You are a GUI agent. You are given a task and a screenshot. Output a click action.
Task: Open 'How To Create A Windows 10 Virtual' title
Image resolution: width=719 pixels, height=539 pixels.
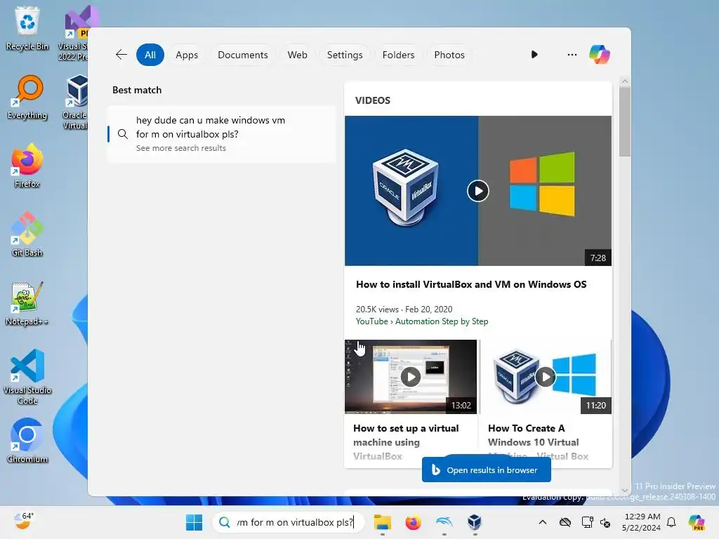(x=534, y=435)
